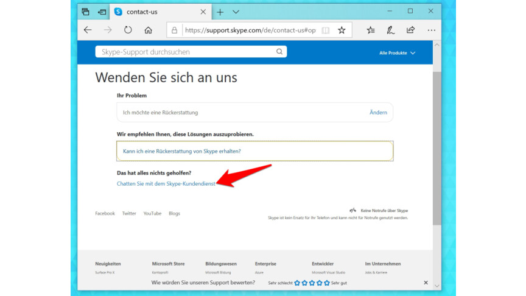Open the home page icon

[148, 30]
